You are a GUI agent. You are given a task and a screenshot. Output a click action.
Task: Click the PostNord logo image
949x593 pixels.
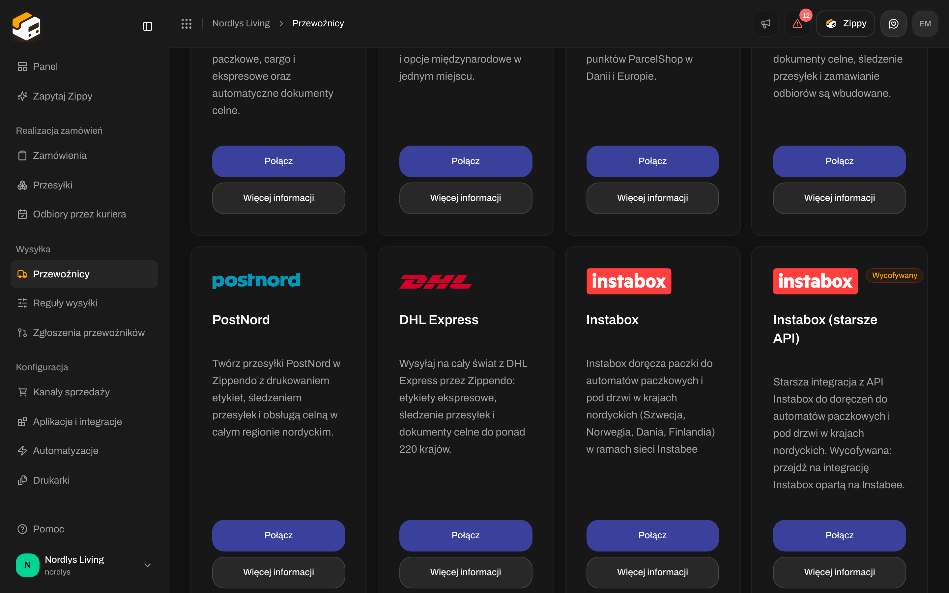coord(256,280)
